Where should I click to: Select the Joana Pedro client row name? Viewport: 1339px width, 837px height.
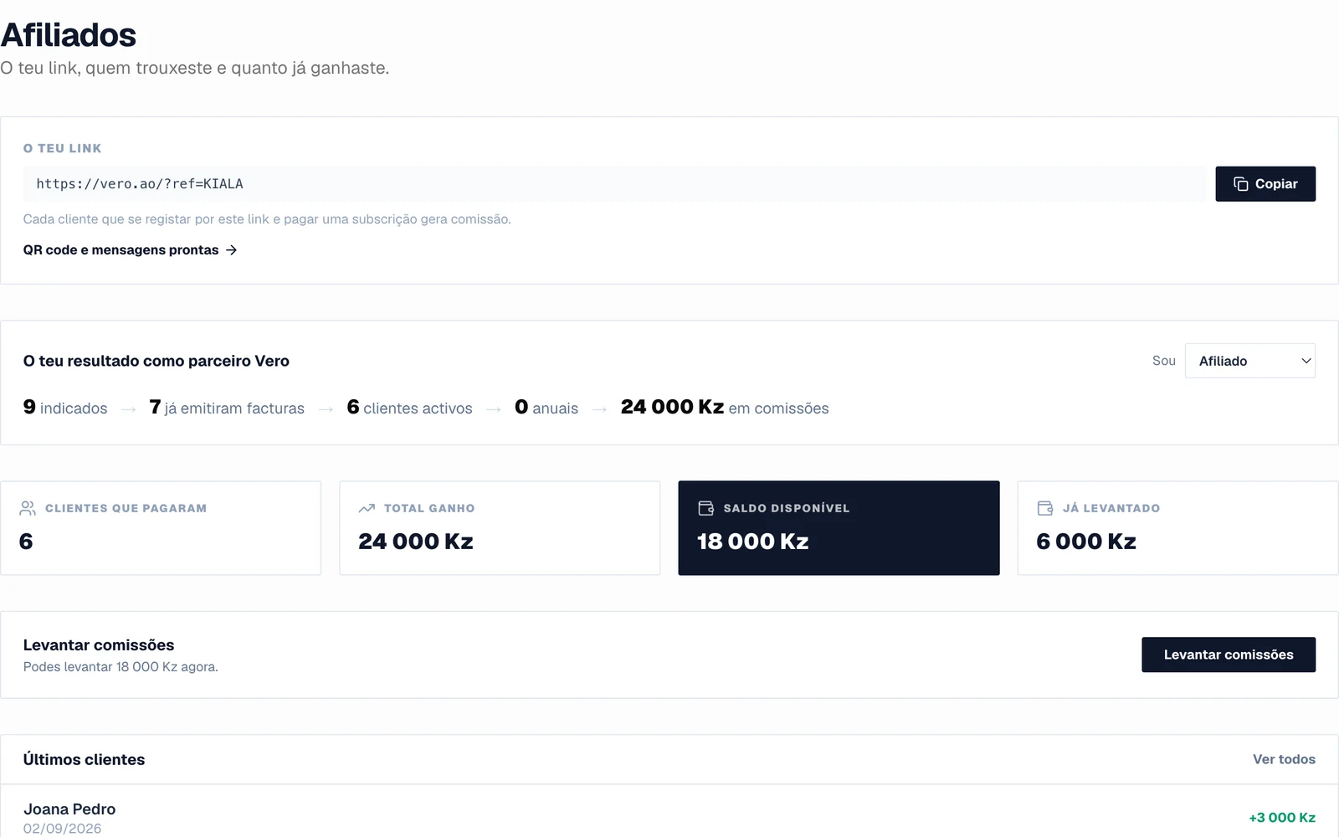click(69, 809)
